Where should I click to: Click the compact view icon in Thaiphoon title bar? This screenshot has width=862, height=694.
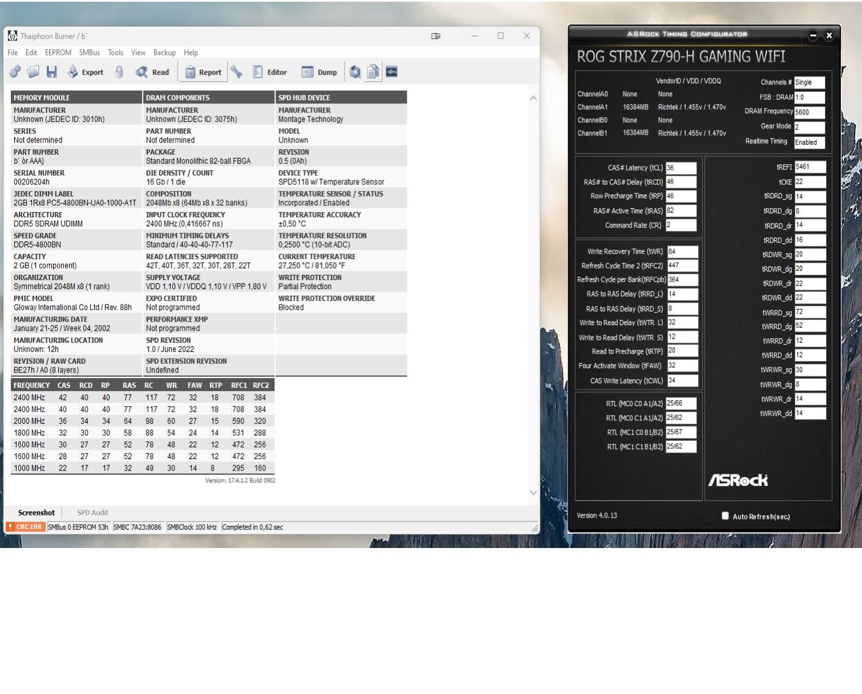tap(436, 36)
